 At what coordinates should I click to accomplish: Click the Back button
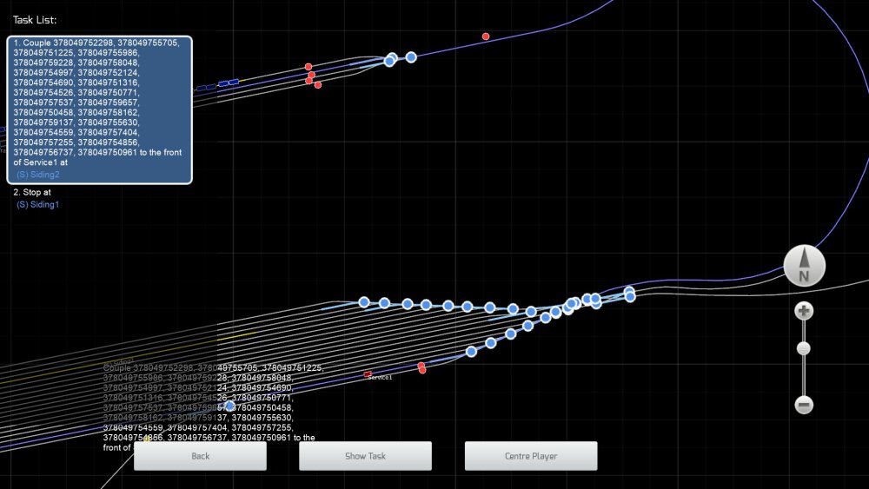(x=200, y=456)
